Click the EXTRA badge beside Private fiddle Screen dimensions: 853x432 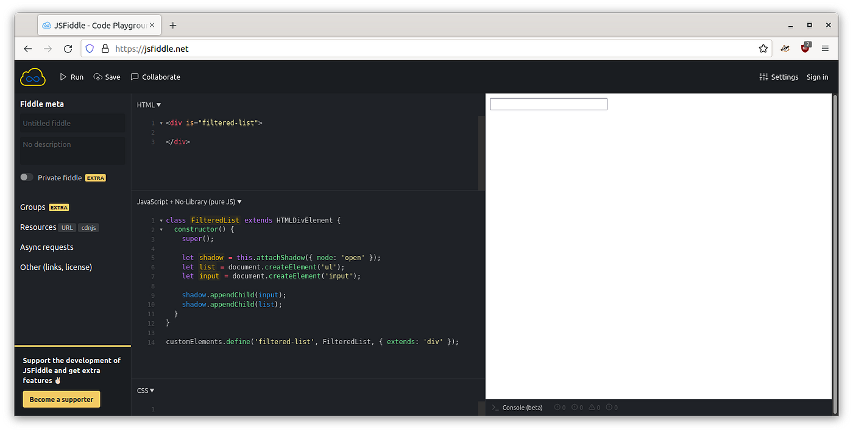click(x=96, y=178)
